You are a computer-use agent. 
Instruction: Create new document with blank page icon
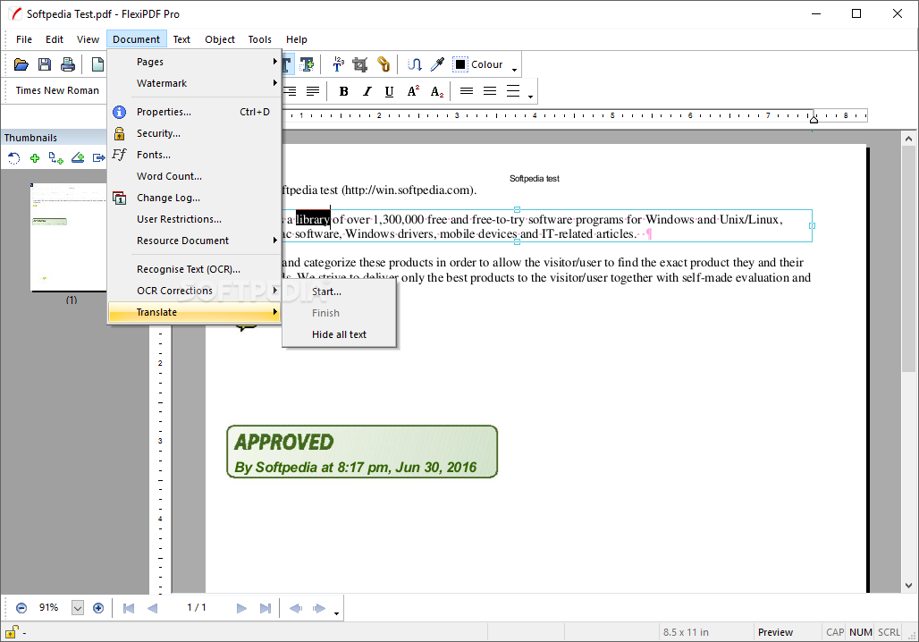pos(97,64)
